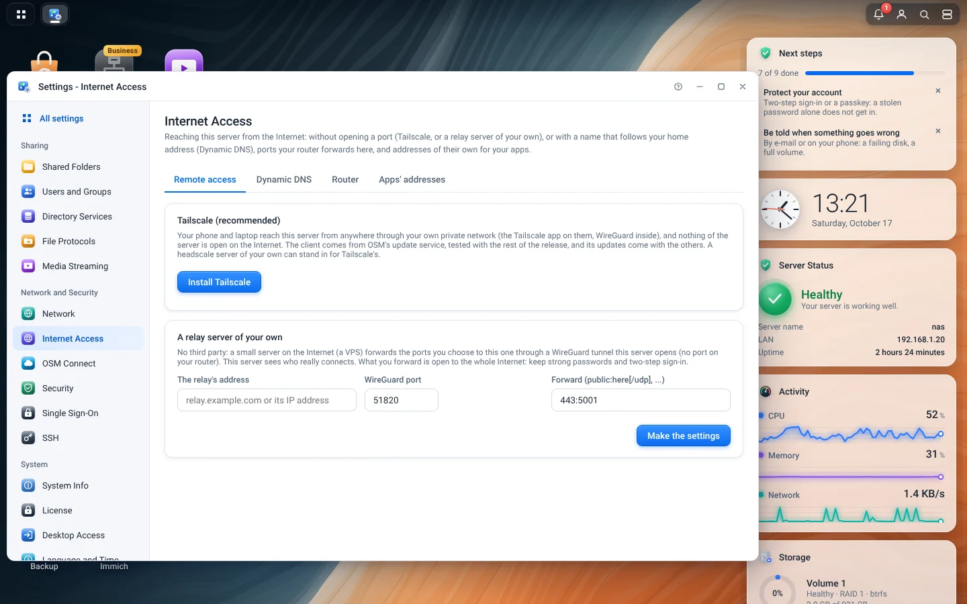This screenshot has width=967, height=604.
Task: Select File Protocols in sidebar
Action: tap(78, 241)
